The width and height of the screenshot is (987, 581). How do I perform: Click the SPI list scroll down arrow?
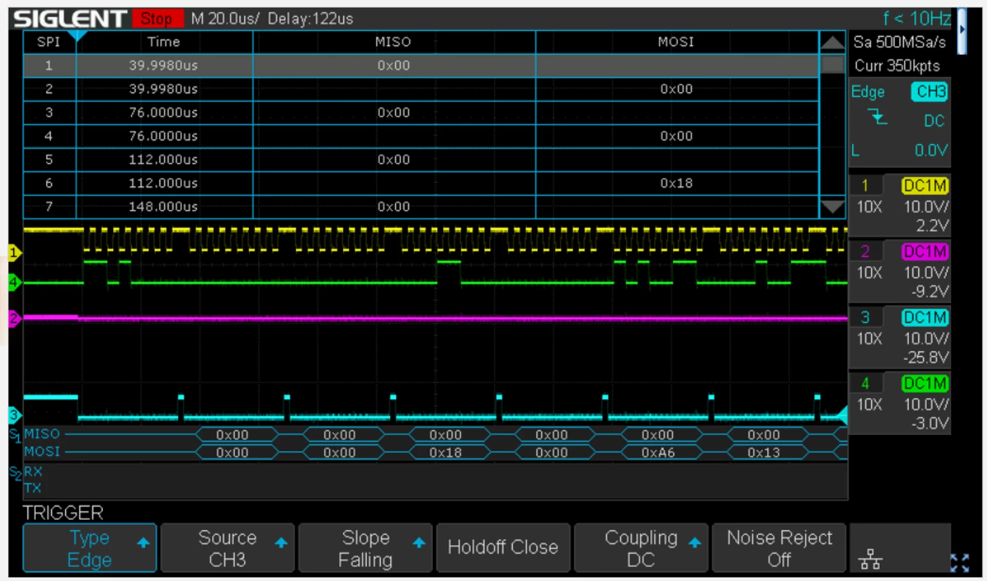coord(833,207)
